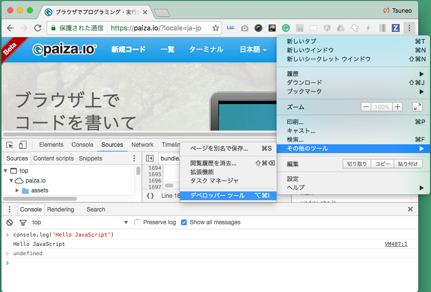The width and height of the screenshot is (431, 292).
Task: Click the zoom fullscreen icon in menu
Action: coord(418,107)
